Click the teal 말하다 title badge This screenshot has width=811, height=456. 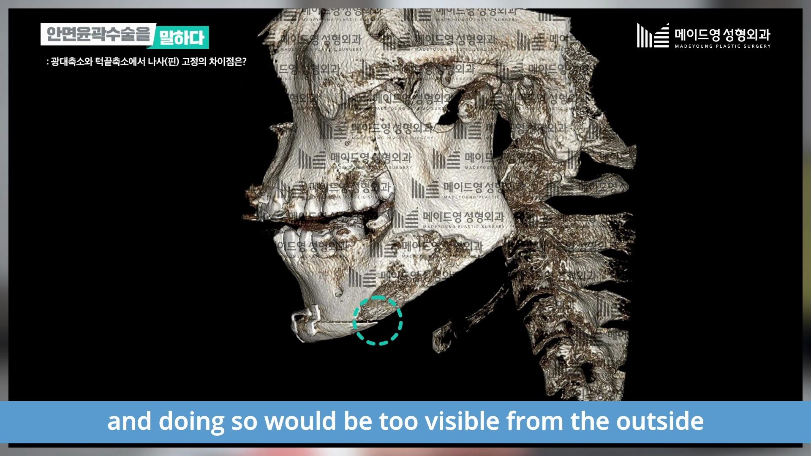tap(182, 38)
